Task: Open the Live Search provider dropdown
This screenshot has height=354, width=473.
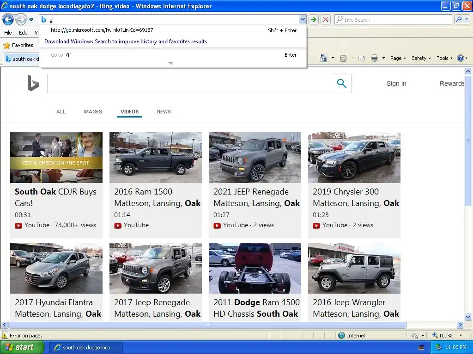Action: pyautogui.click(x=467, y=19)
